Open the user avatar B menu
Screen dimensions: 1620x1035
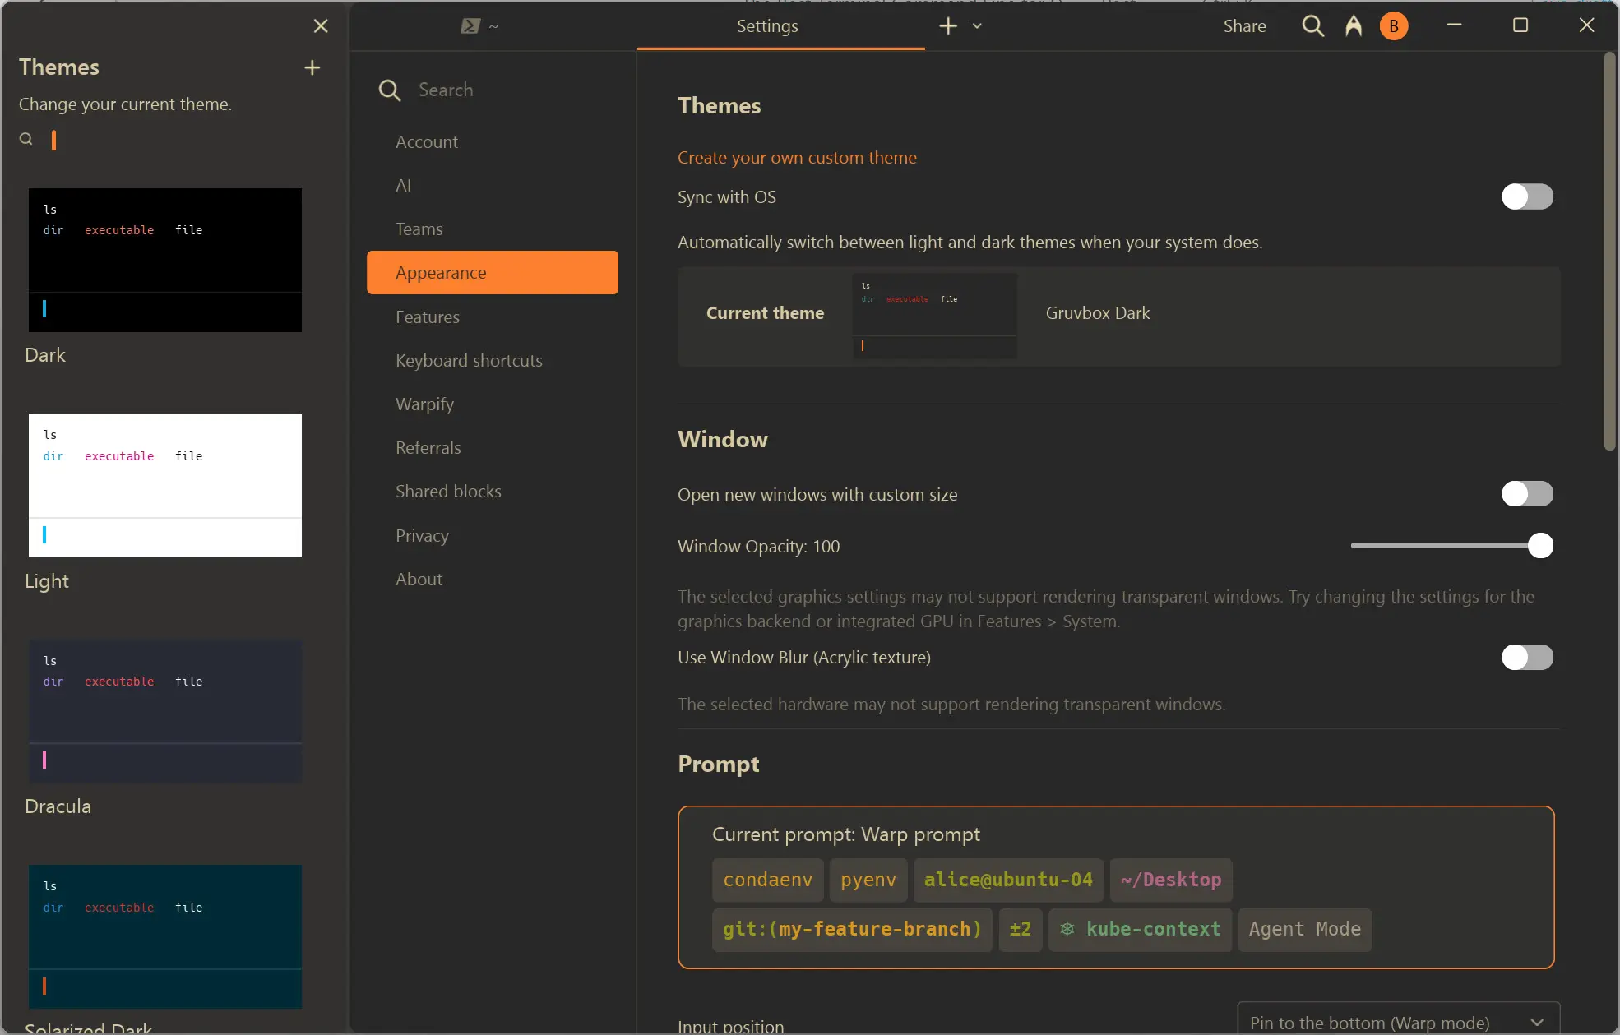click(x=1393, y=26)
